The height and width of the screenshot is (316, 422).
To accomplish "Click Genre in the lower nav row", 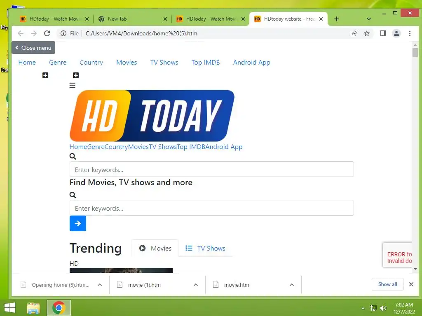I will click(96, 147).
